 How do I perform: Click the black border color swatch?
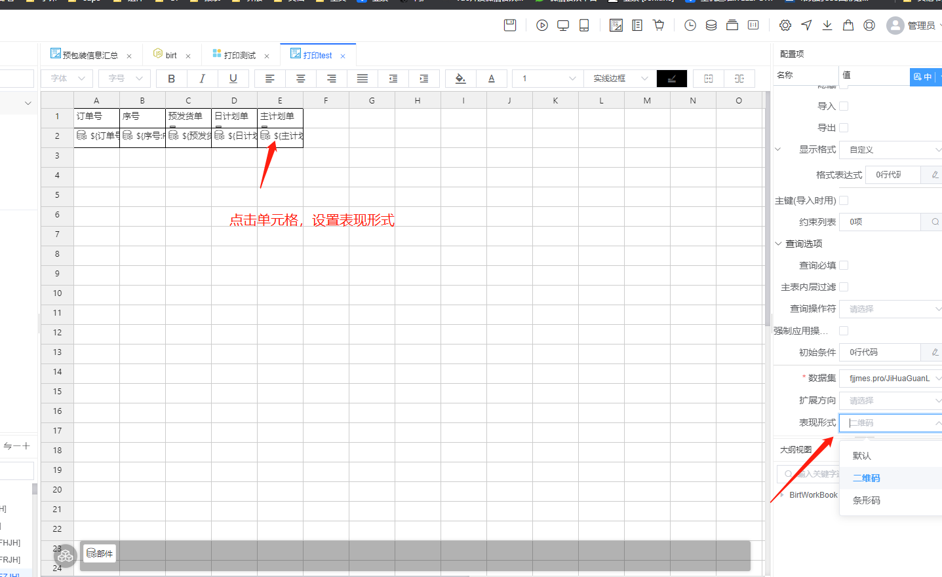(x=671, y=79)
